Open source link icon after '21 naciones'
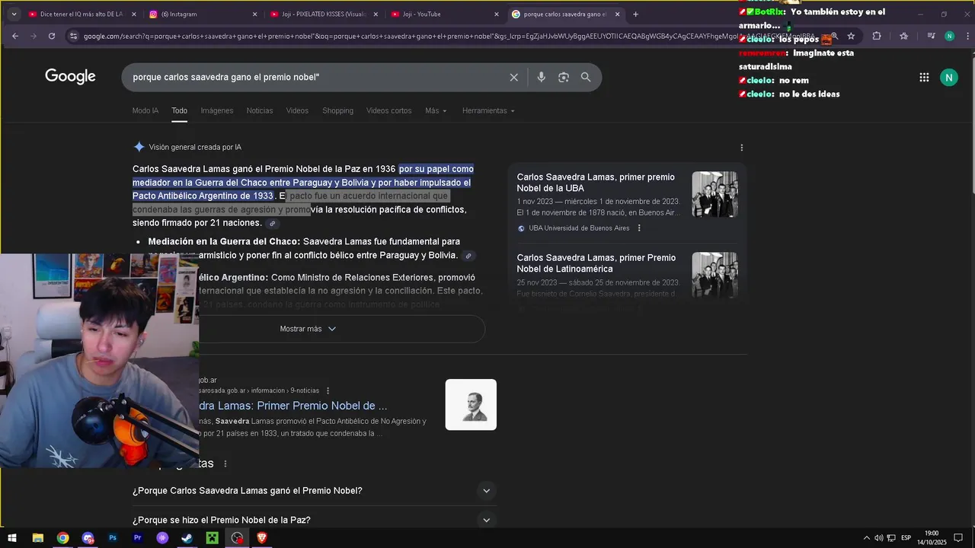The width and height of the screenshot is (975, 548). [x=273, y=224]
